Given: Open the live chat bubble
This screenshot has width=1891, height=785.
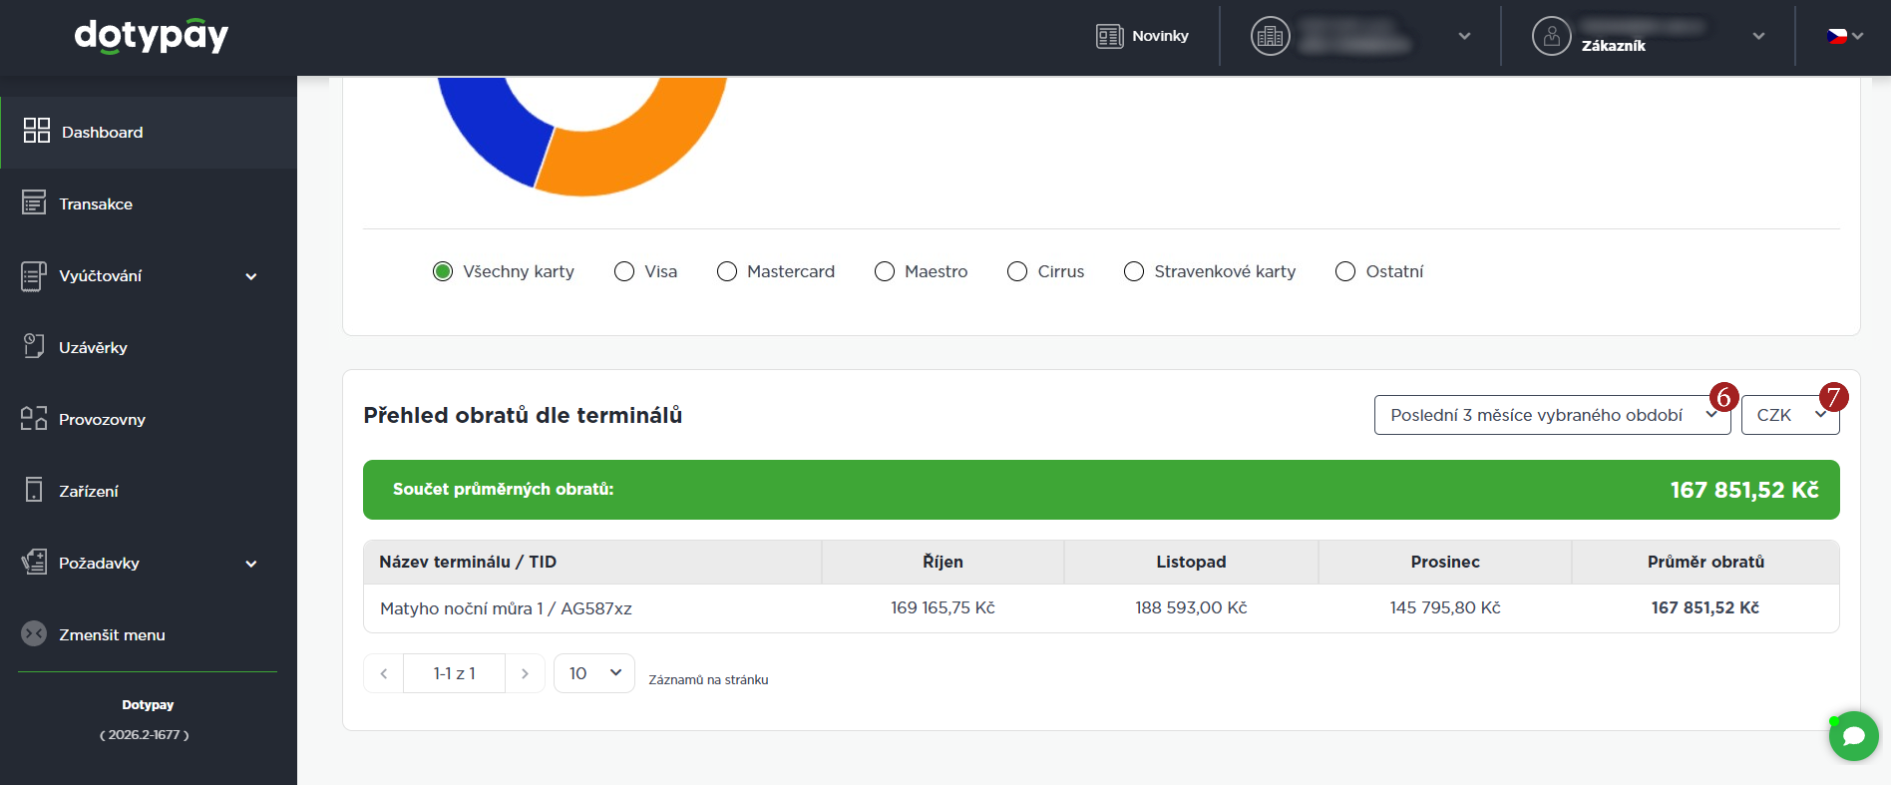Looking at the screenshot, I should pos(1853,736).
